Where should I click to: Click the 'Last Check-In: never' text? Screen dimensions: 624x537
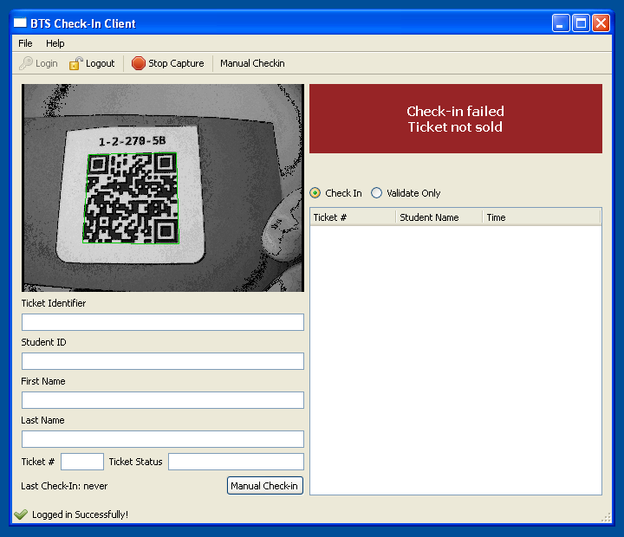coord(64,486)
